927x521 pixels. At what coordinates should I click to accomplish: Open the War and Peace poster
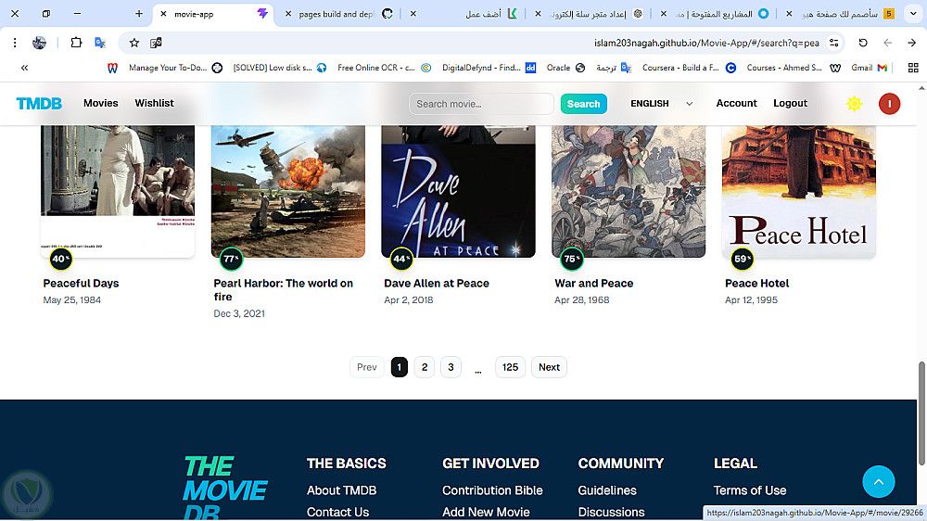point(629,191)
